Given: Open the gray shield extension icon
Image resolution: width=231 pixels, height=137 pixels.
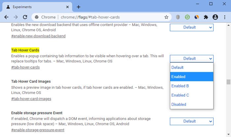Looking at the screenshot, I should point(178,17).
